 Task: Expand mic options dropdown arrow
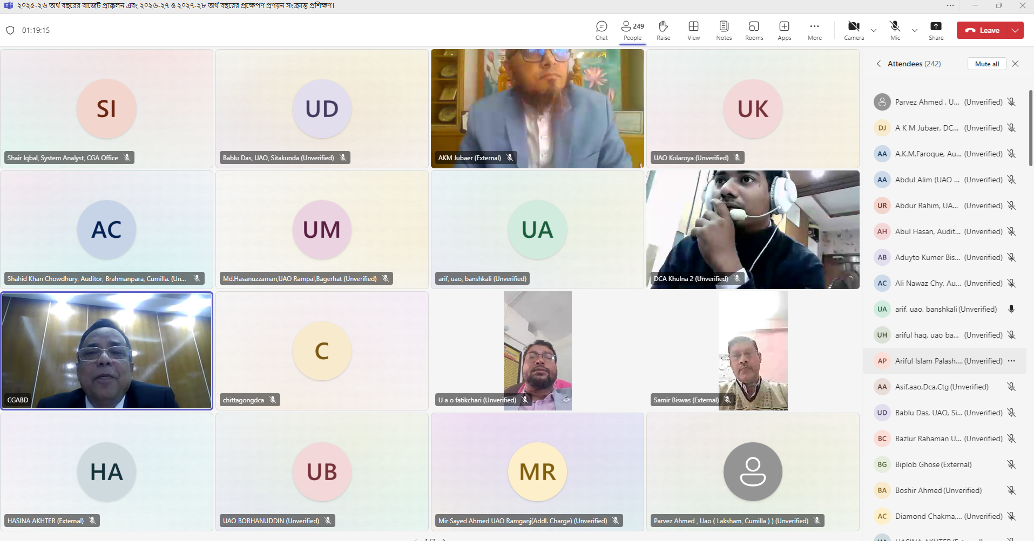coord(915,31)
